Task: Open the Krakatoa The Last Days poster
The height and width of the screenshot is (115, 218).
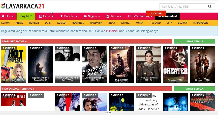Action: pos(203,102)
